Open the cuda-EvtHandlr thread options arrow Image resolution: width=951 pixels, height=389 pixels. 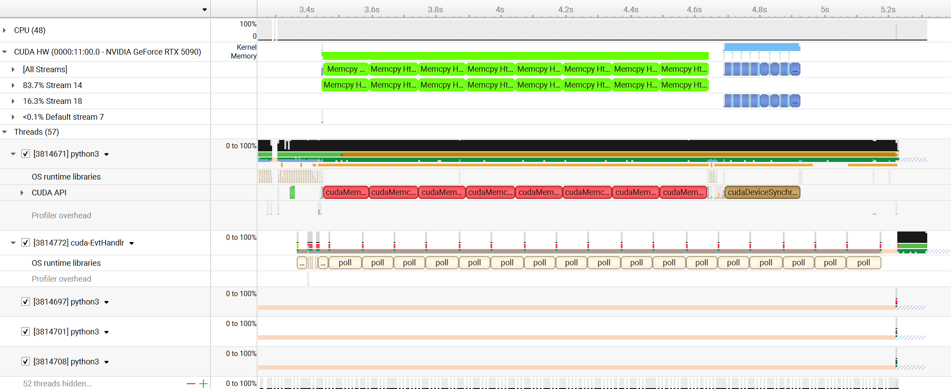tap(132, 243)
